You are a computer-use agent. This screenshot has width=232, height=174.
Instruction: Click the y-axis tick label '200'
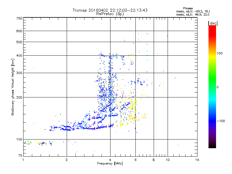(19, 97)
